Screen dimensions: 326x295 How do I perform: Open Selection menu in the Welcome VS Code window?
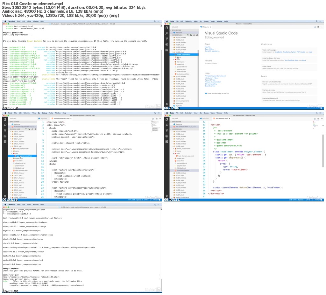188,21
